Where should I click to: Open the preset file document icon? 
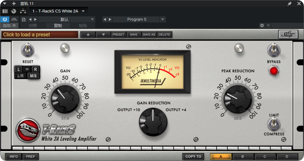tap(24, 19)
